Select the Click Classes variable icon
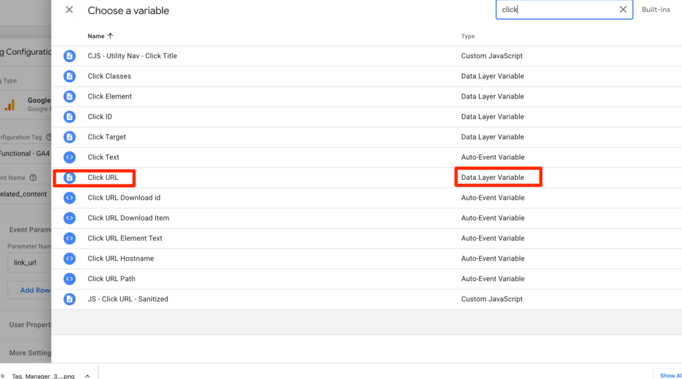682x379 pixels. 69,77
